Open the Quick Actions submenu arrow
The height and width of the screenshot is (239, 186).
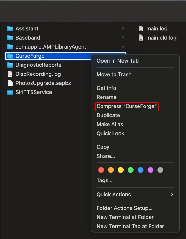(172, 195)
